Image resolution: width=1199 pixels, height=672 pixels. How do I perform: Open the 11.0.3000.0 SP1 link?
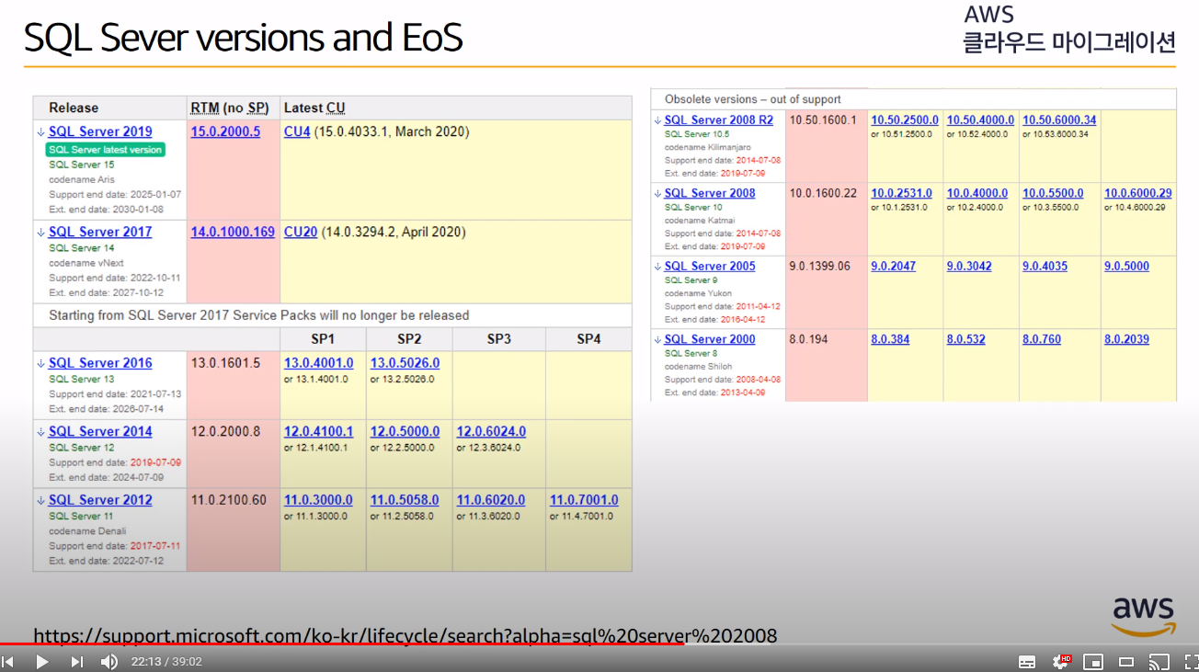tap(318, 500)
